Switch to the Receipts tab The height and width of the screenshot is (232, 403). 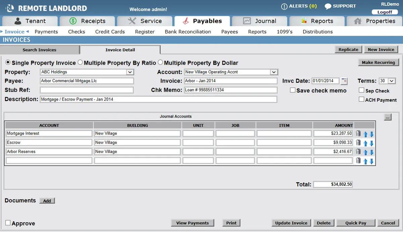(87, 21)
